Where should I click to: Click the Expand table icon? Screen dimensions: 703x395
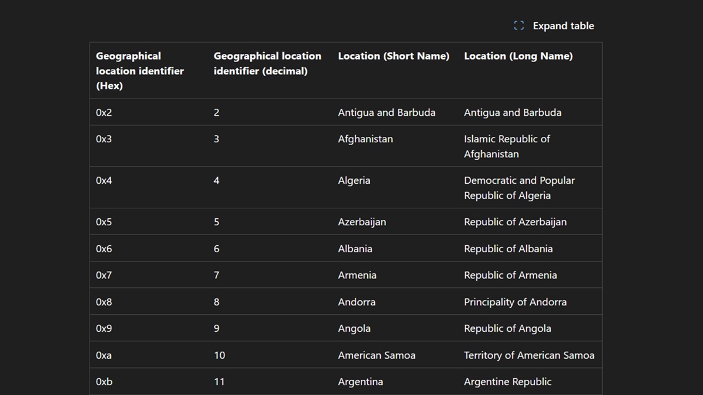coord(518,26)
